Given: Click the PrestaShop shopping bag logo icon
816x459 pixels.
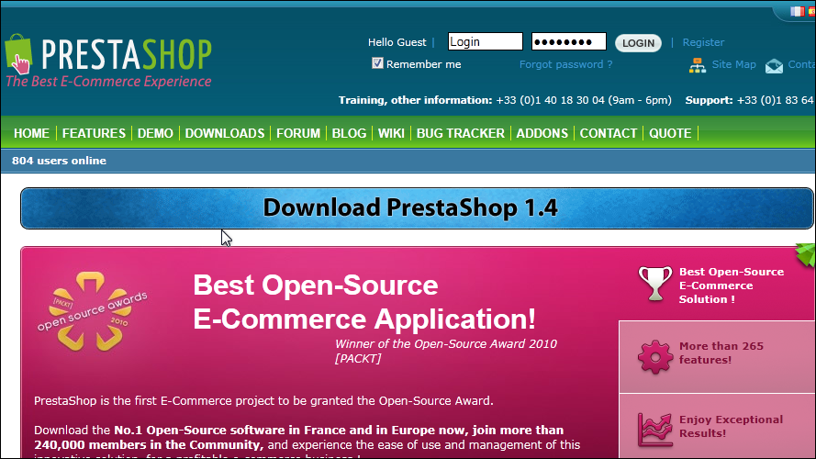Looking at the screenshot, I should tap(18, 54).
